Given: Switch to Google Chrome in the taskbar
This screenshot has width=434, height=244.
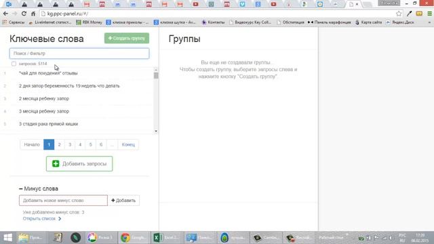Looking at the screenshot, I should pos(134,238).
